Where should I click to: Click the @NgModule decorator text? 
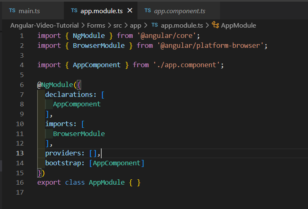pos(55,85)
